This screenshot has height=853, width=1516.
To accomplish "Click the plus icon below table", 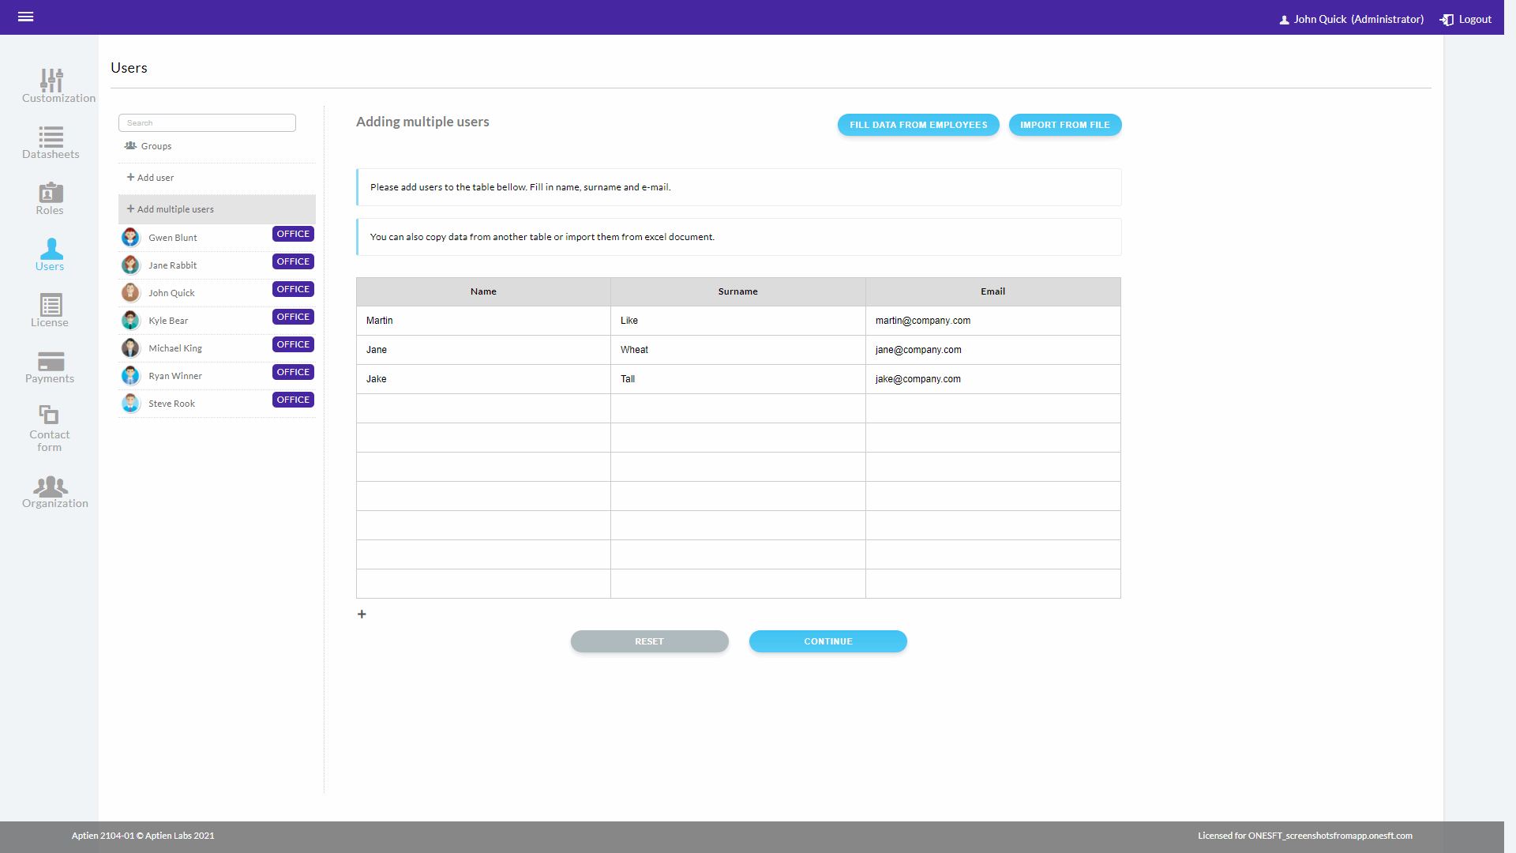I will [362, 614].
